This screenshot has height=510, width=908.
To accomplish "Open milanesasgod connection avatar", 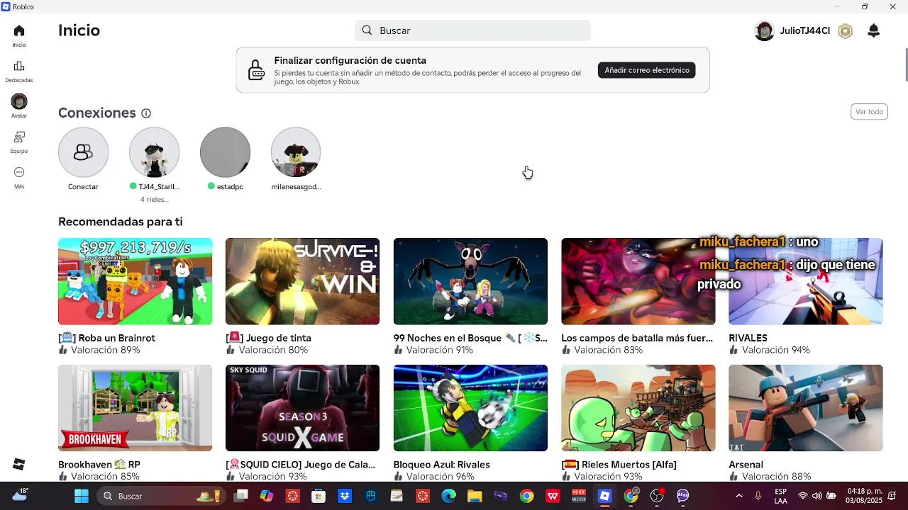I will point(296,152).
